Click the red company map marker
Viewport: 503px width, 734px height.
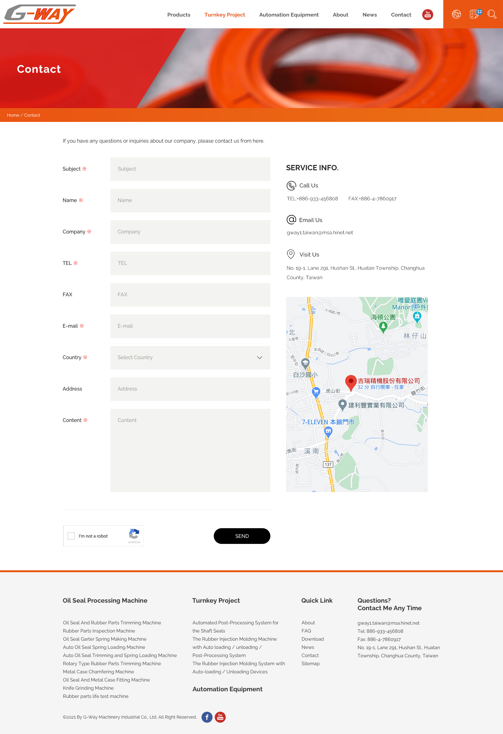[x=351, y=383]
